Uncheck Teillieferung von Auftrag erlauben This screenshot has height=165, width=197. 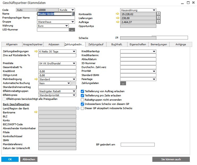(82, 91)
